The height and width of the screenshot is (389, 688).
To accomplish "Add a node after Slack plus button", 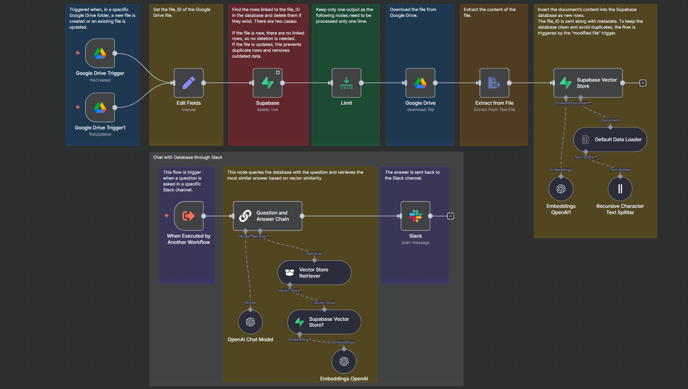I will (451, 216).
